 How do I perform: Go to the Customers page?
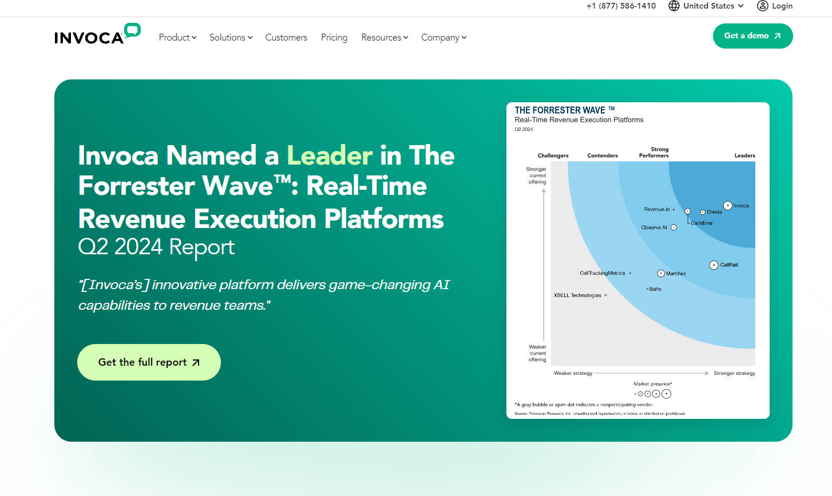(x=286, y=37)
